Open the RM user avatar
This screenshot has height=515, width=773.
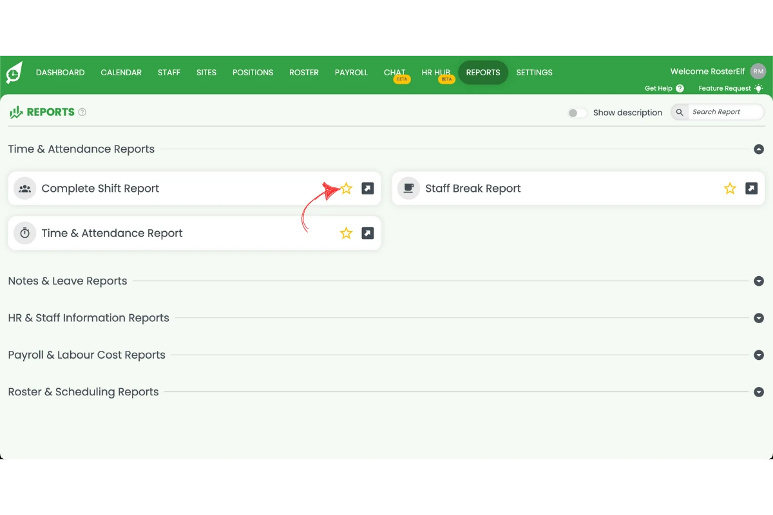(758, 71)
